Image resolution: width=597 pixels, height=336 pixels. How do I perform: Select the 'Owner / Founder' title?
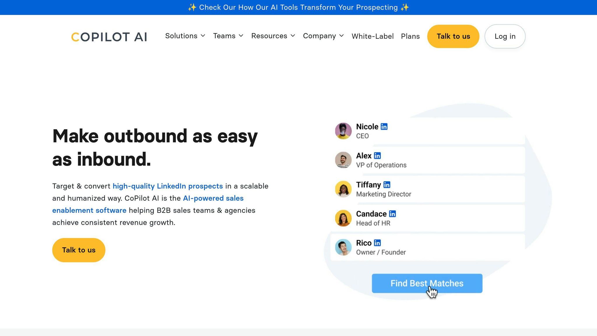[x=381, y=252]
